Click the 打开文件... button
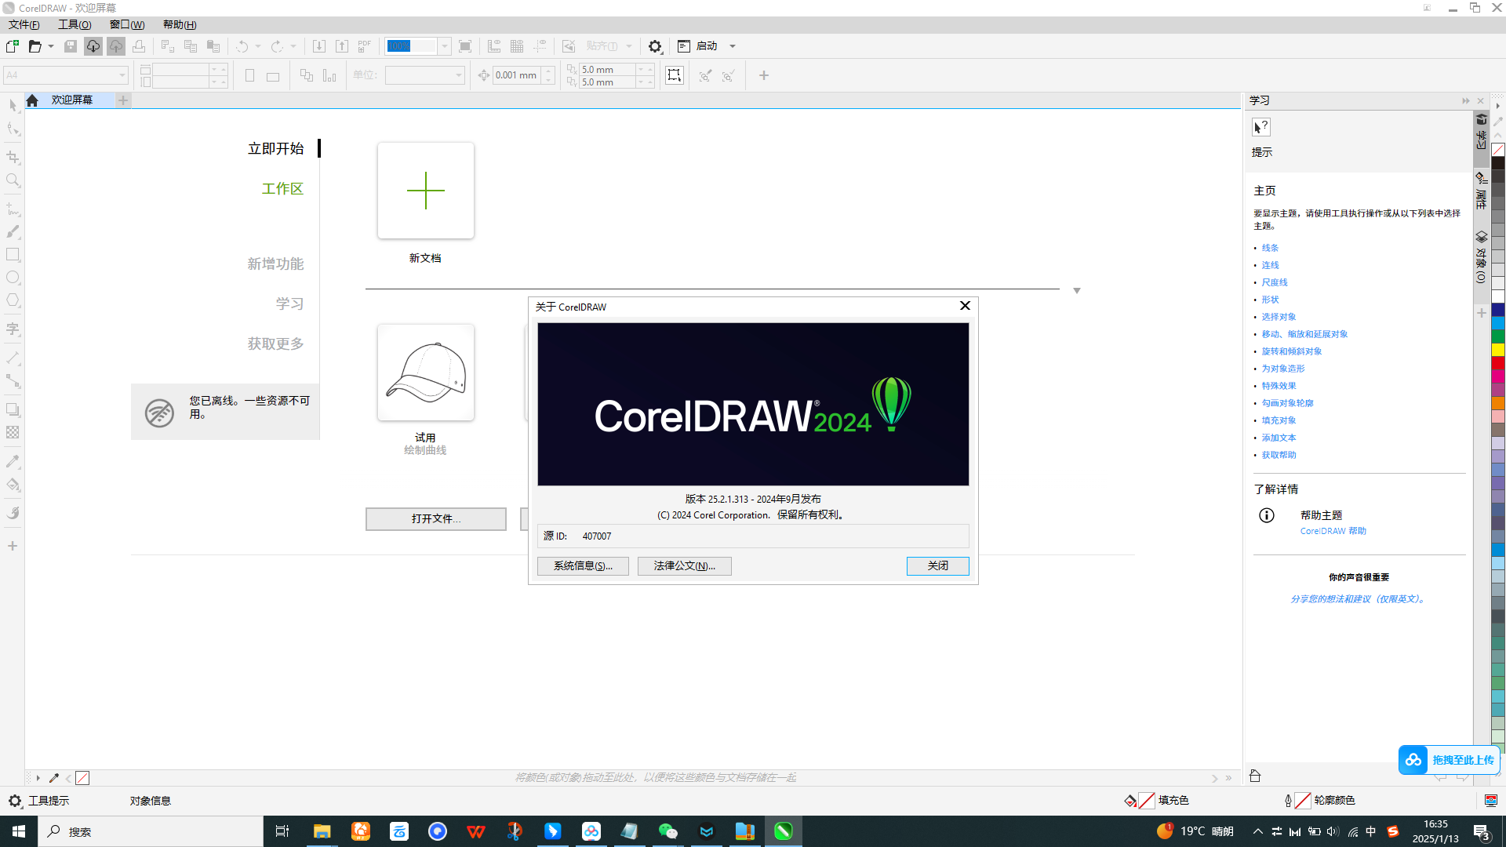Screen dimensions: 1506x847 coord(436,518)
